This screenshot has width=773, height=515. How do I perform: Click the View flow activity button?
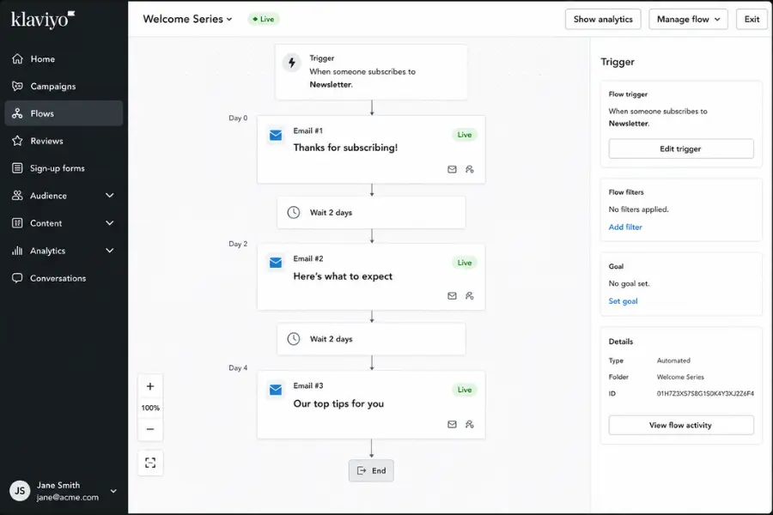[681, 426]
